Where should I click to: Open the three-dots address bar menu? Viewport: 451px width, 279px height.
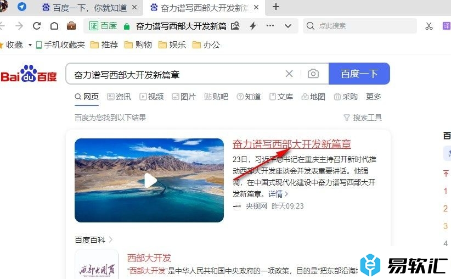tap(270, 26)
